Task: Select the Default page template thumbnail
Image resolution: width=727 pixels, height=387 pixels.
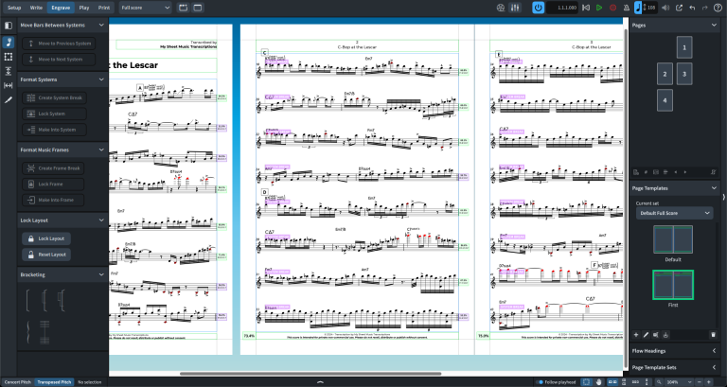Action: pyautogui.click(x=673, y=239)
